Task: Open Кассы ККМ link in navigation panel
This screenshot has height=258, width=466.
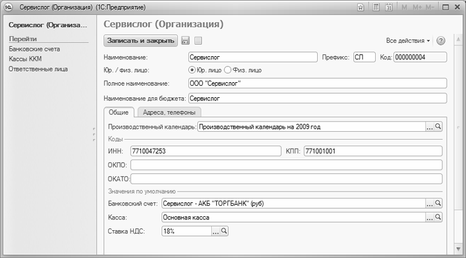Action: 25,59
